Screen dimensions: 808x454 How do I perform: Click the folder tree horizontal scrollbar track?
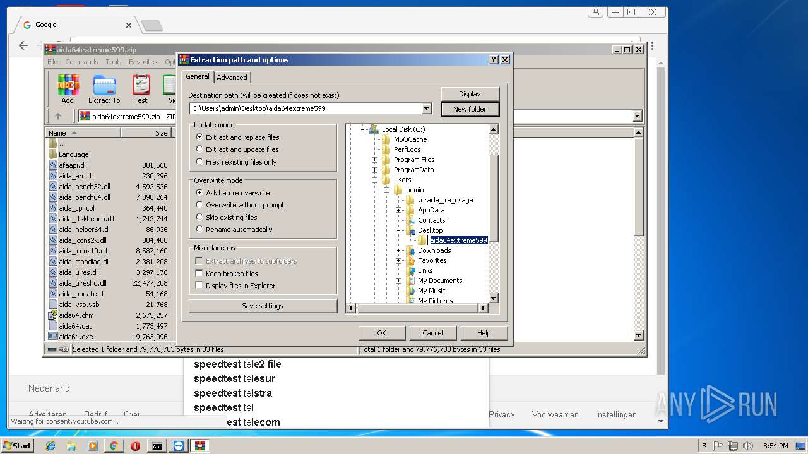(418, 308)
